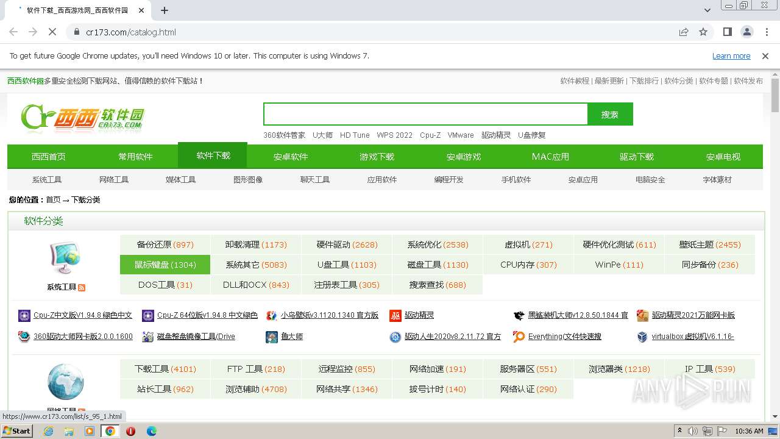Click the Chrome back arrow
Image resolution: width=780 pixels, height=439 pixels.
pos(13,32)
